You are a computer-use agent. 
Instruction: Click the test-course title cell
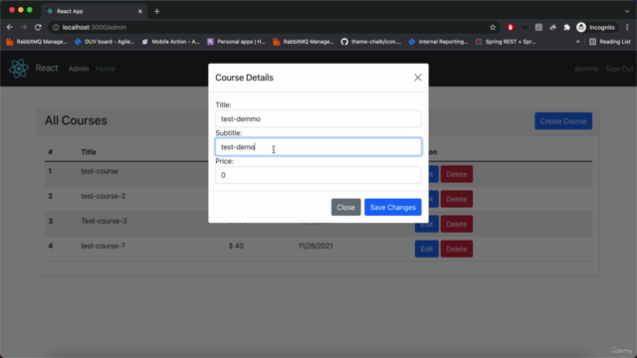100,171
